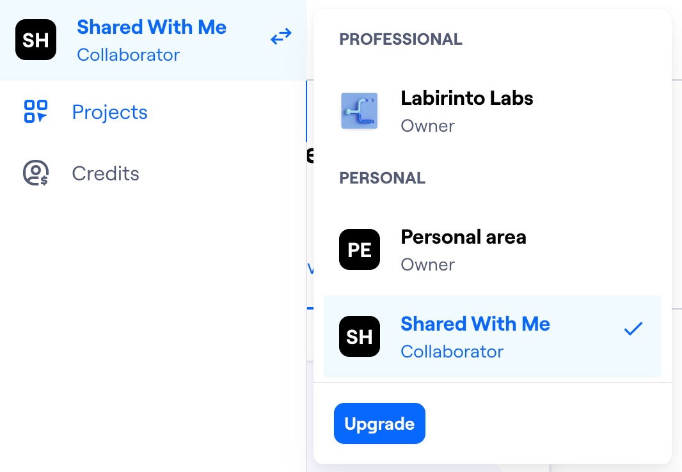Image resolution: width=682 pixels, height=472 pixels.
Task: Switch to Labirinto Labs workspace
Action: point(493,111)
